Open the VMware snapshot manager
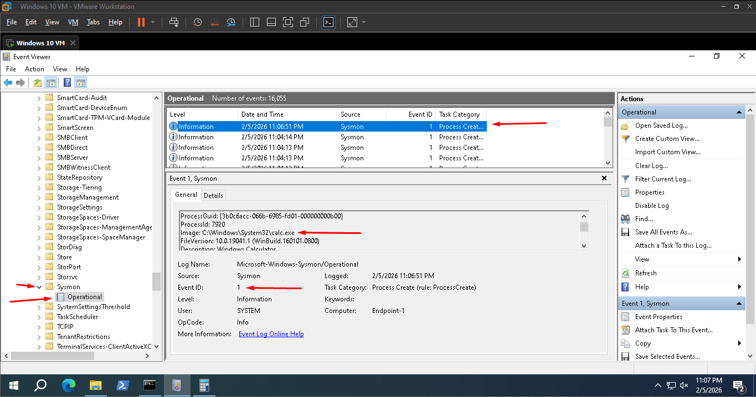Image resolution: width=756 pixels, height=397 pixels. point(231,22)
